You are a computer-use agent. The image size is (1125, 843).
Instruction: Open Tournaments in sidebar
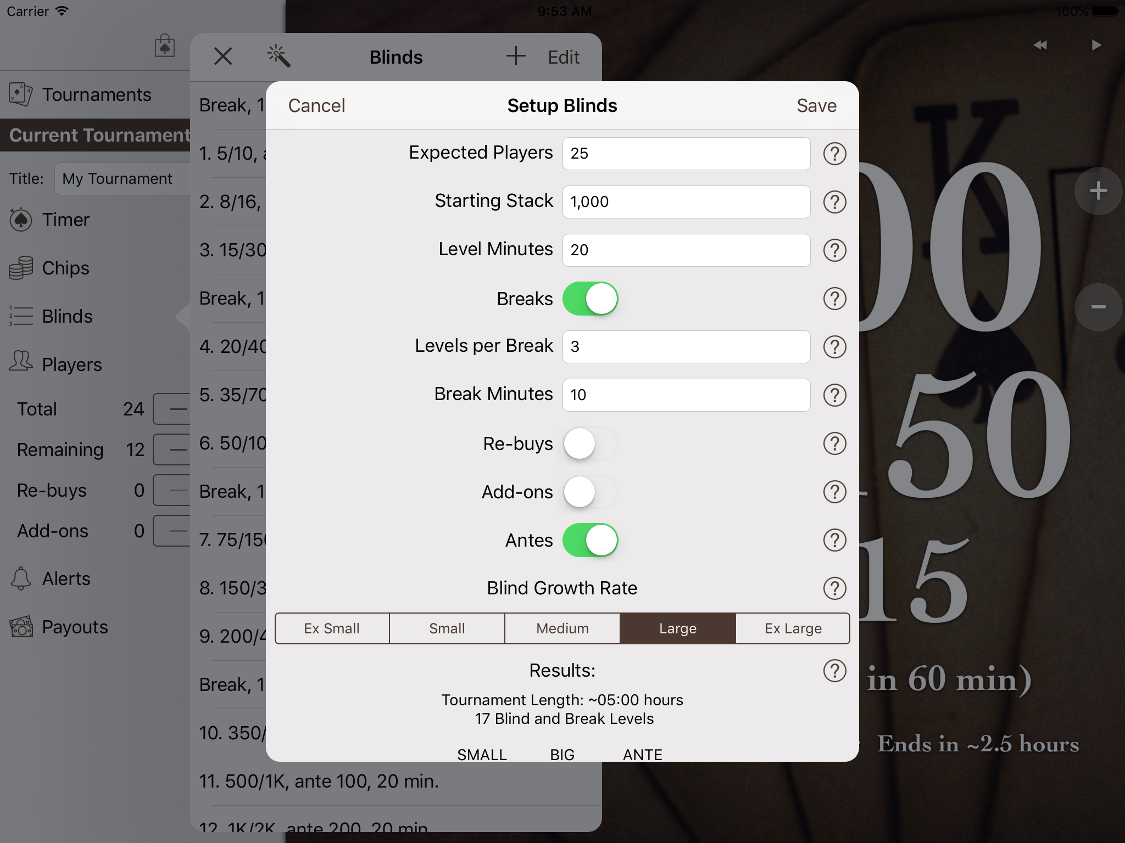pyautogui.click(x=95, y=94)
